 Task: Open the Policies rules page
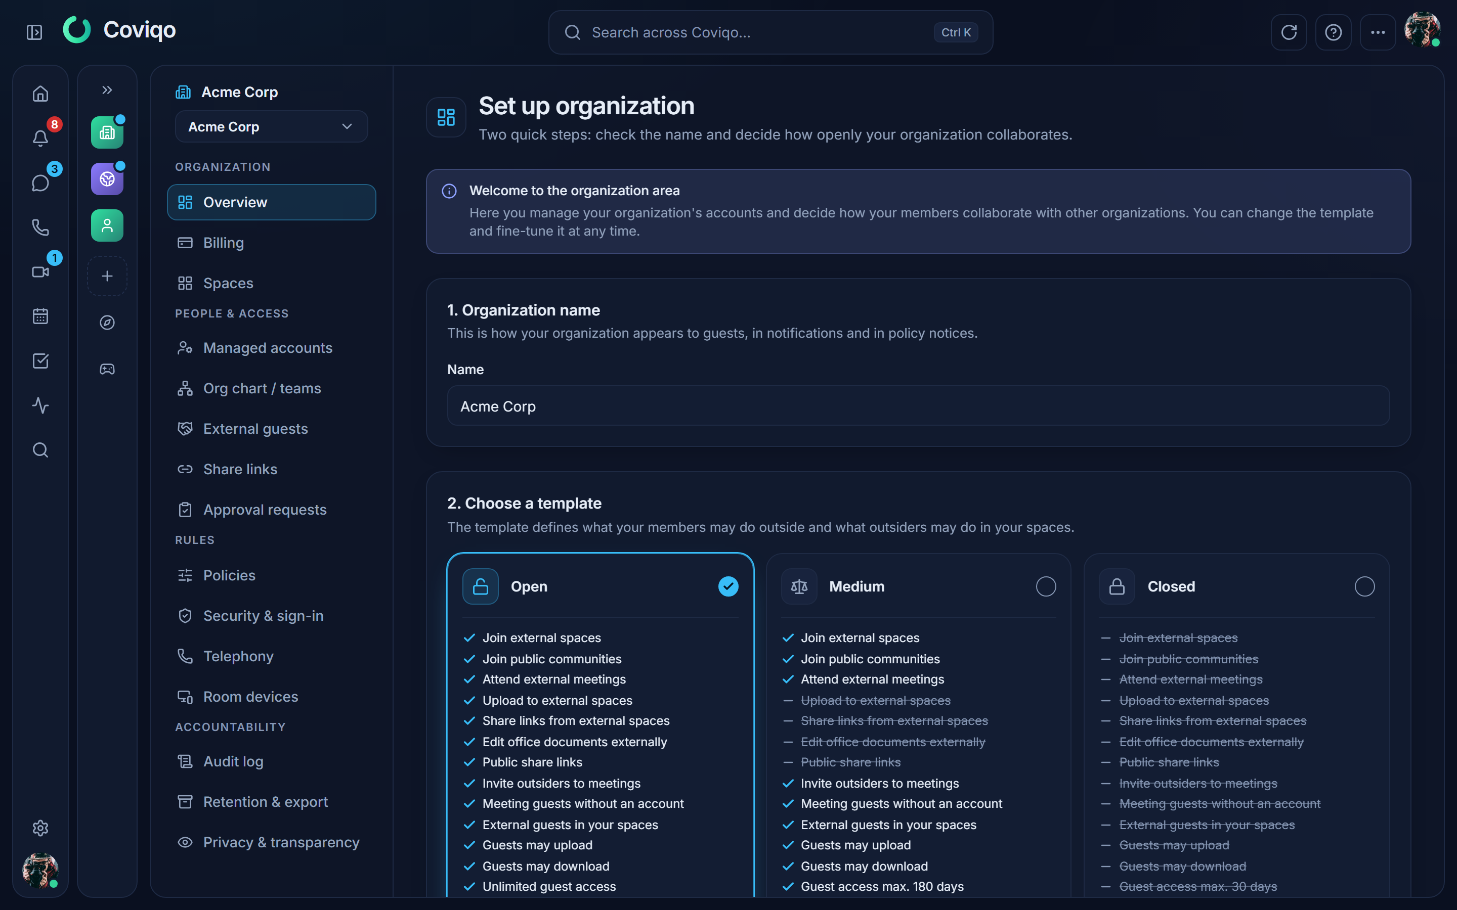(x=272, y=575)
